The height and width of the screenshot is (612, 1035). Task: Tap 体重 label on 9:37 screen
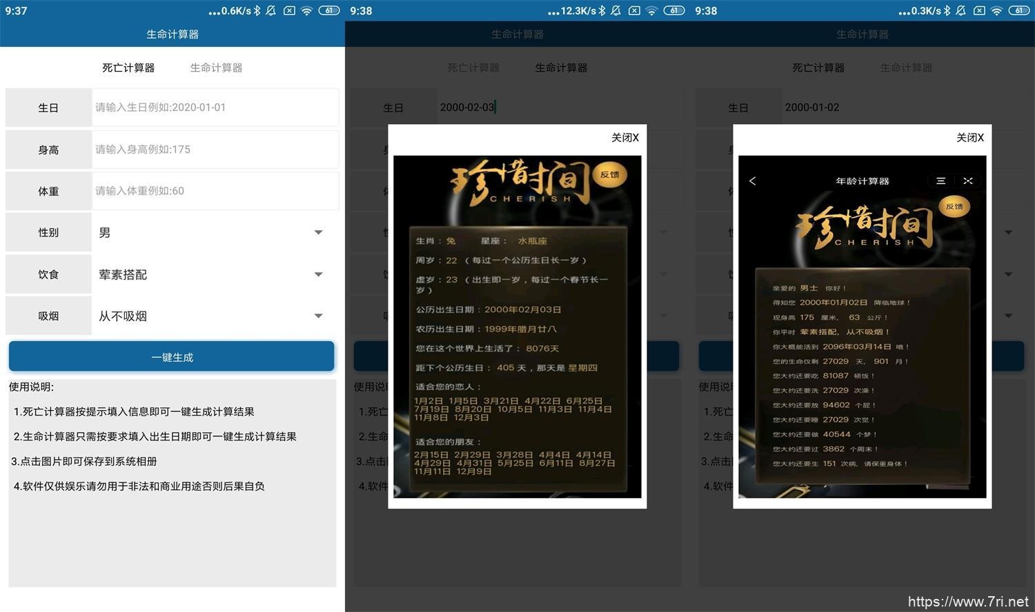[x=48, y=191]
